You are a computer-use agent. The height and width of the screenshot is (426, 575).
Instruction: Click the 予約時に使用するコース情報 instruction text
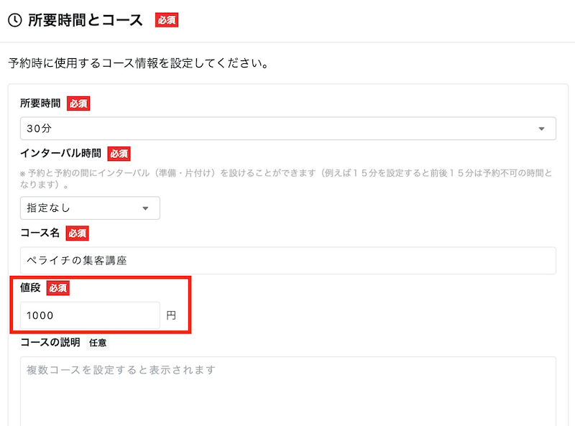pyautogui.click(x=138, y=63)
